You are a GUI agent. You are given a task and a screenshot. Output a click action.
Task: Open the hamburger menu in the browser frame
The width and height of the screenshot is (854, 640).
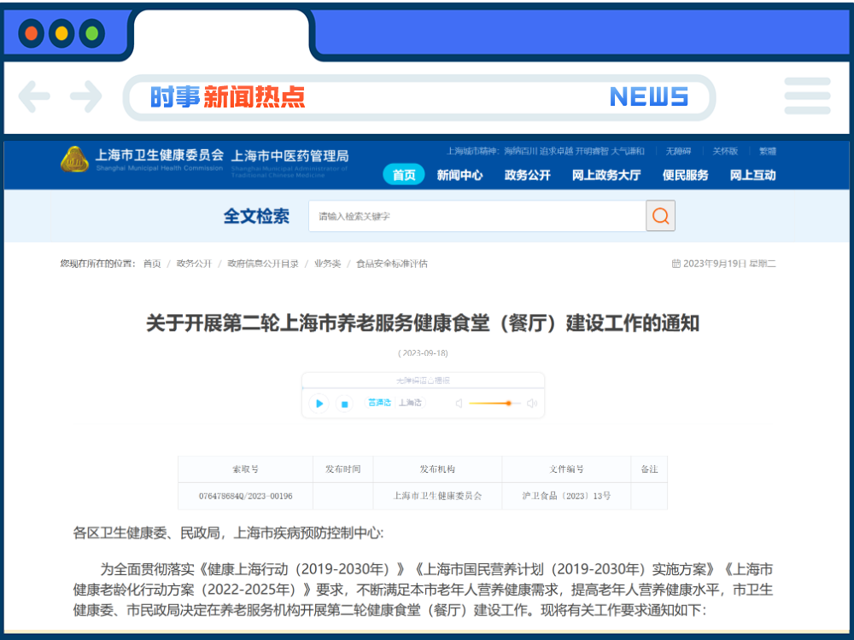[x=807, y=96]
